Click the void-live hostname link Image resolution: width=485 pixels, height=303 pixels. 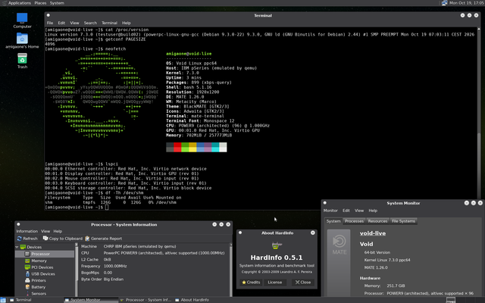point(373,233)
